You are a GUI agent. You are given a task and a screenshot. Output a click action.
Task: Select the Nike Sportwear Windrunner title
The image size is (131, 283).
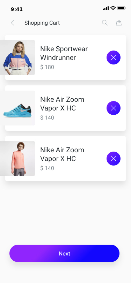pos(64,53)
